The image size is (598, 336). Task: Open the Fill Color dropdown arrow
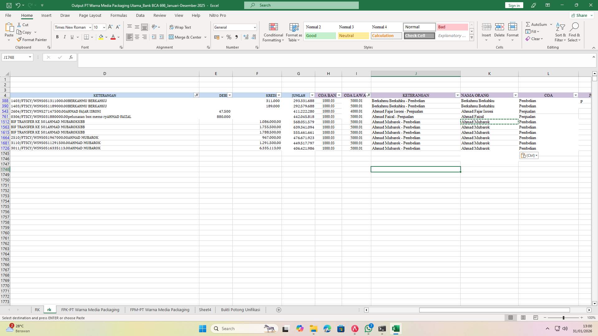click(106, 37)
